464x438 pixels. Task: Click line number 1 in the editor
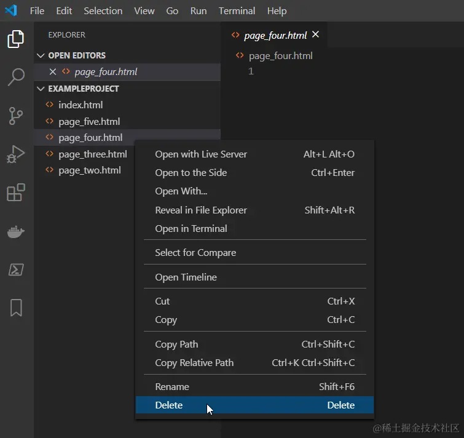coord(251,71)
